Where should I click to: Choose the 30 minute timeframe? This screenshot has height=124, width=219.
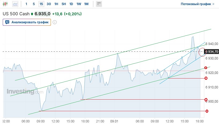pyautogui.click(x=49, y=4)
